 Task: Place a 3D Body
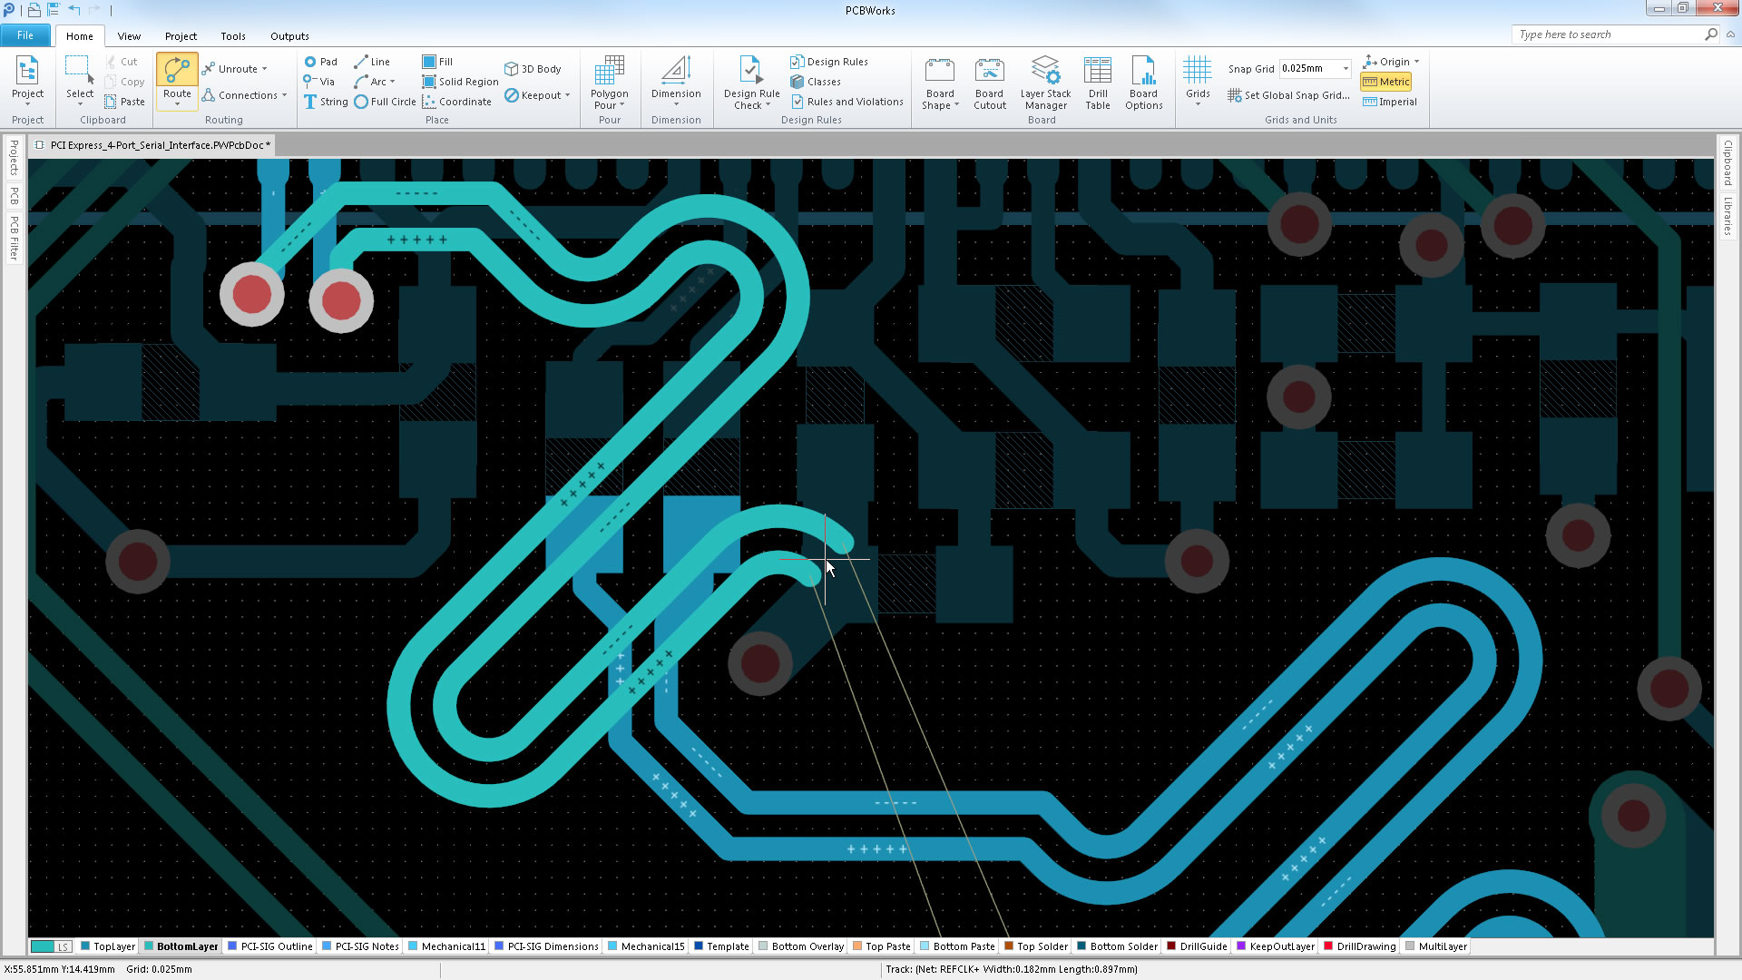pyautogui.click(x=533, y=69)
